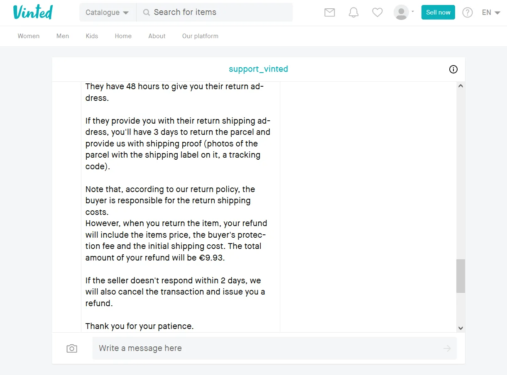The width and height of the screenshot is (507, 375).
Task: Open the notifications bell
Action: click(353, 12)
